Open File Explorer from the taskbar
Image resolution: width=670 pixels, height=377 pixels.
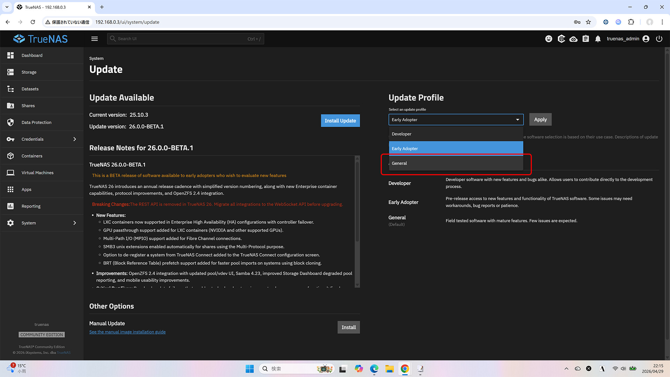(389, 369)
